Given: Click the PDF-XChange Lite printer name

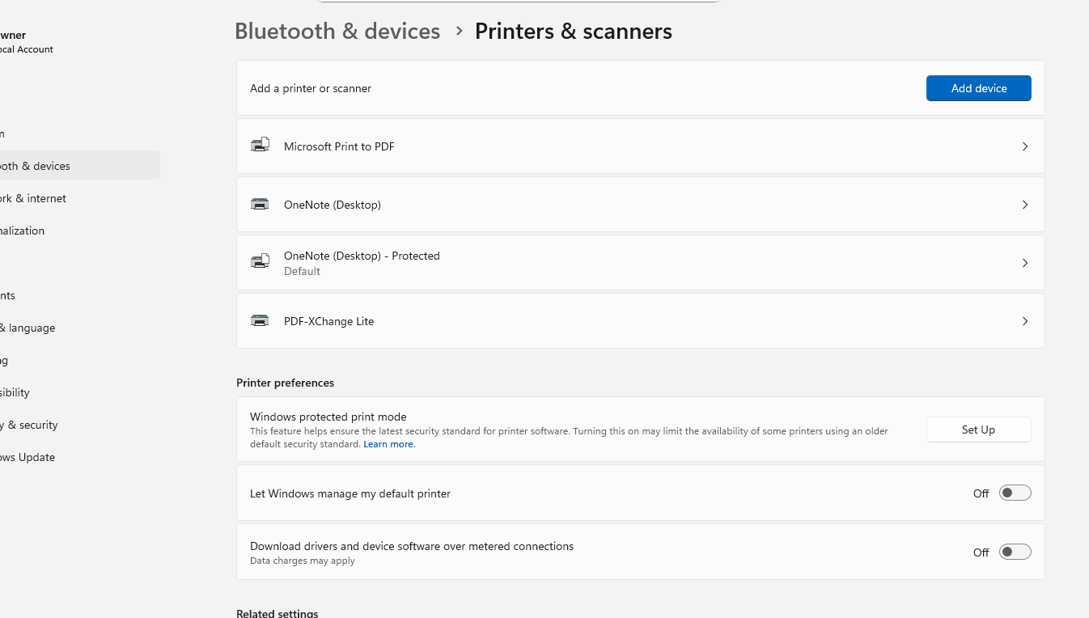Looking at the screenshot, I should click(328, 321).
